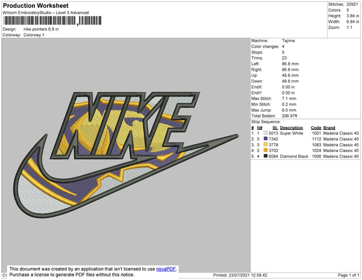
Task: Click the Max Stitch value 7.1 mm
Action: [289, 98]
